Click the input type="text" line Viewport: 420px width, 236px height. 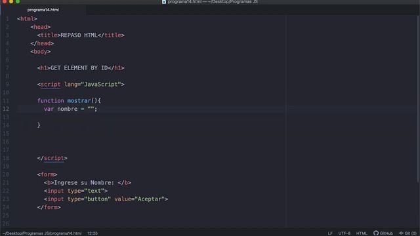tap(76, 191)
